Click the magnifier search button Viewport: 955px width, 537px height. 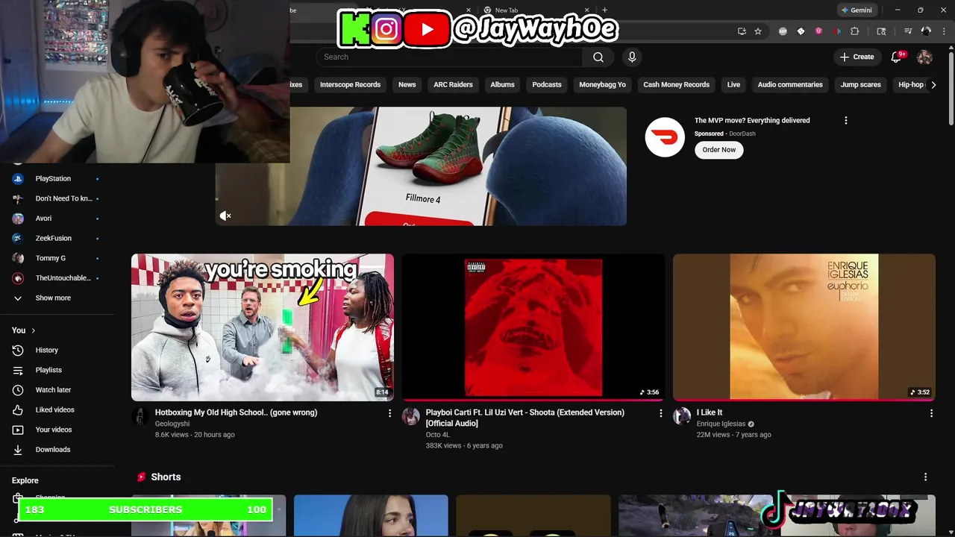(598, 57)
